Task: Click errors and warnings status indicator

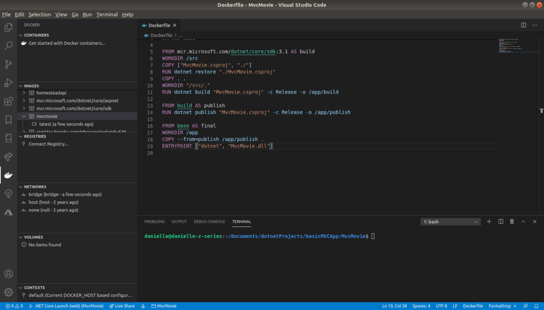Action: (14, 306)
